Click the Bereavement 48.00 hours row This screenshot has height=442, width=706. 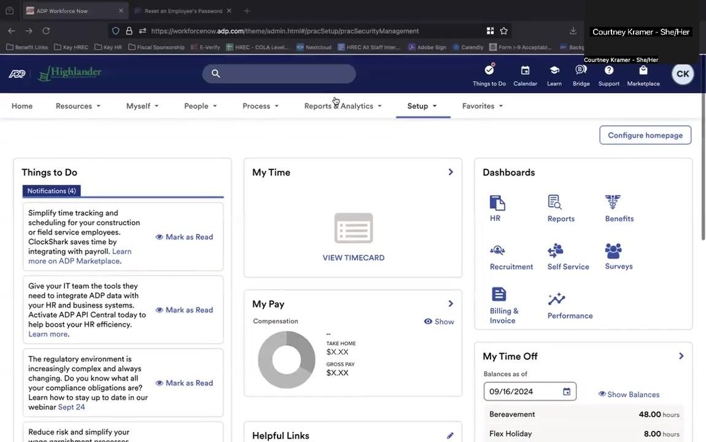pyautogui.click(x=584, y=414)
